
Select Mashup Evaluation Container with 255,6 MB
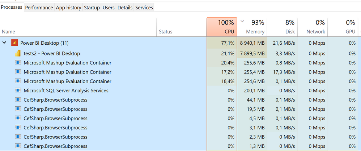point(180,63)
